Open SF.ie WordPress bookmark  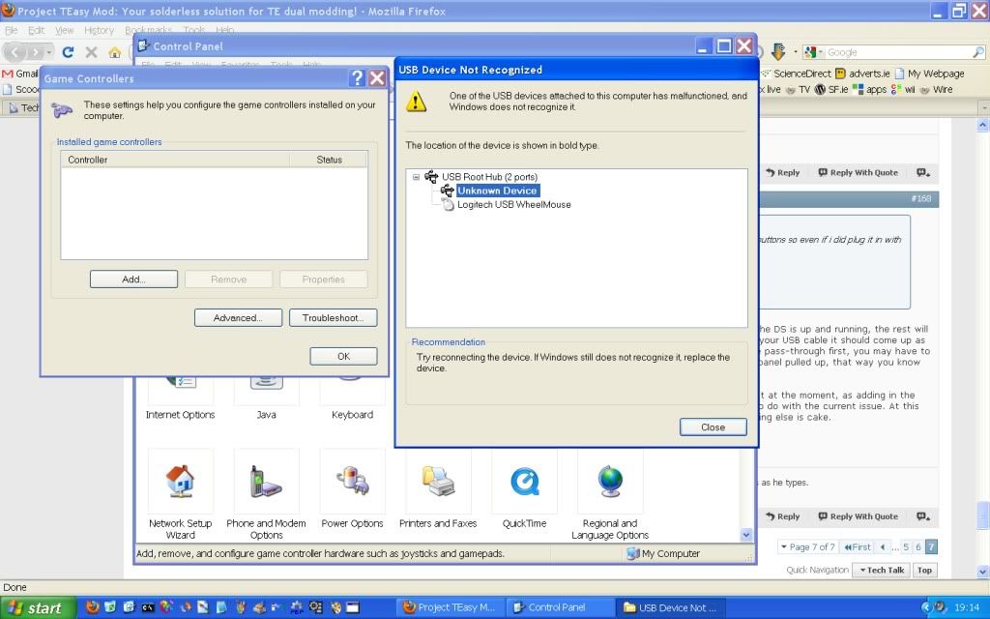[831, 89]
